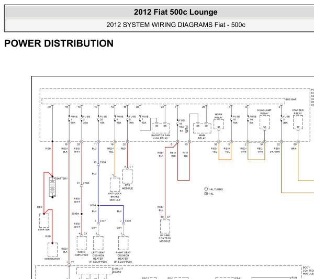This screenshot has height=279, width=314.
Task: Click the "RIGHT SEAT CUSHION HEATER" label
Action: 123,255
